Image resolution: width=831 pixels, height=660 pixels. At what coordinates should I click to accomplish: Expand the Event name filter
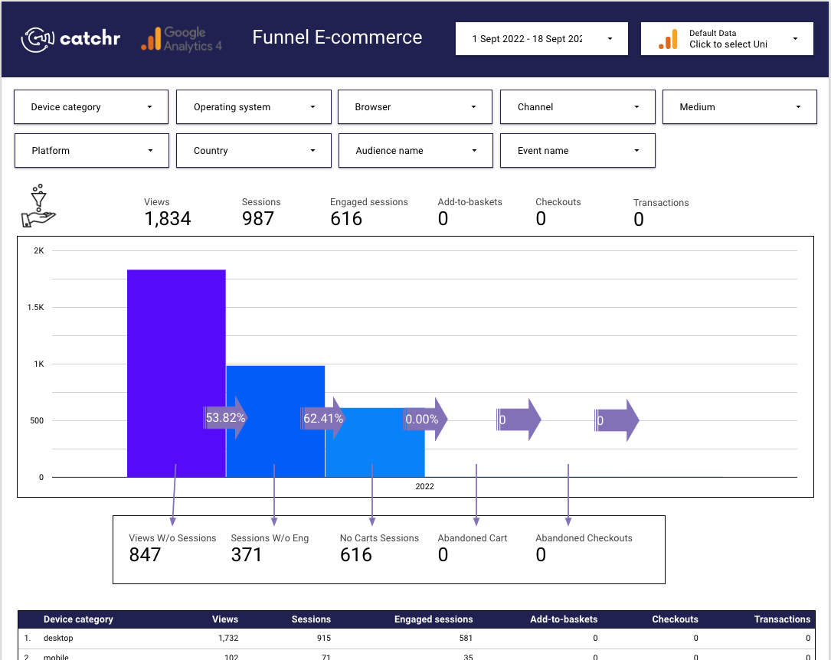(x=577, y=150)
